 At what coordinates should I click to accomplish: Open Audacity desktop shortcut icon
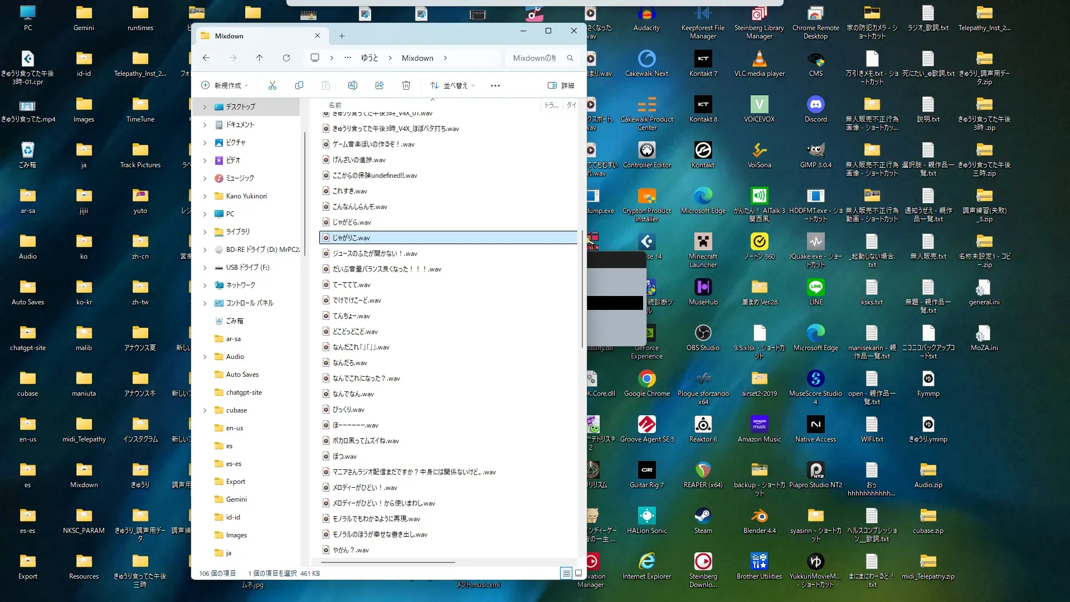[x=646, y=14]
